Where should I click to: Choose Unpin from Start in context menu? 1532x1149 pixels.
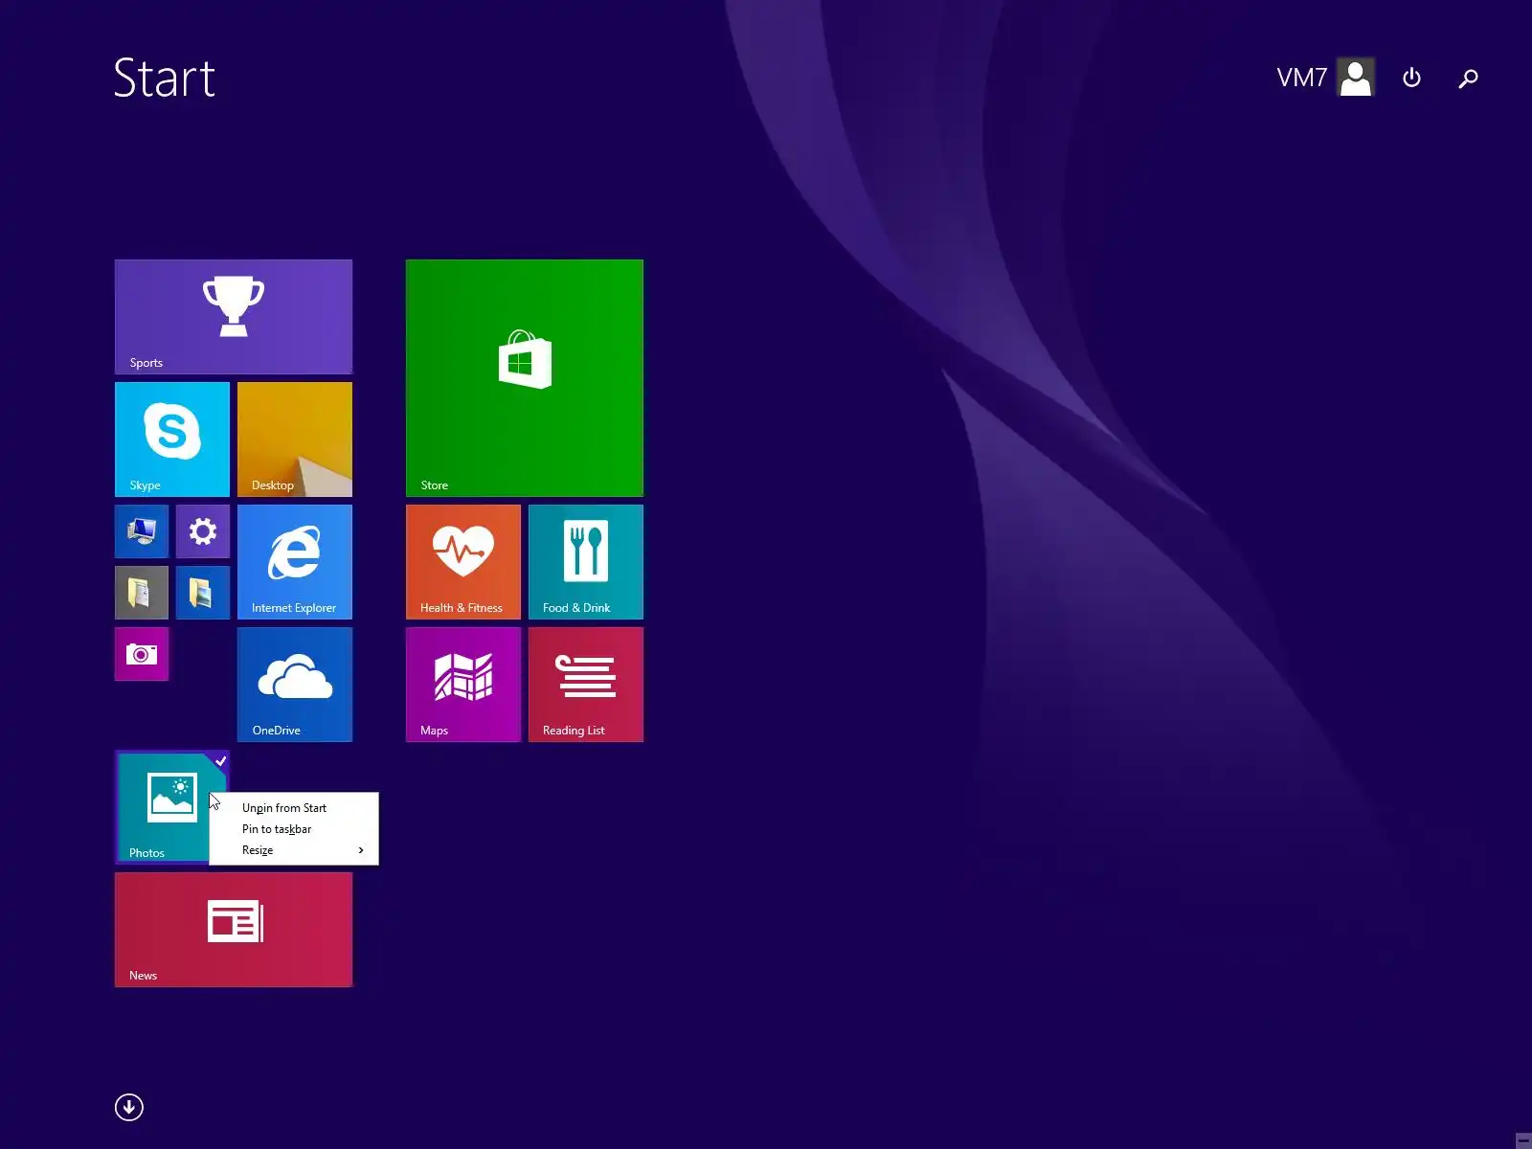click(x=294, y=808)
